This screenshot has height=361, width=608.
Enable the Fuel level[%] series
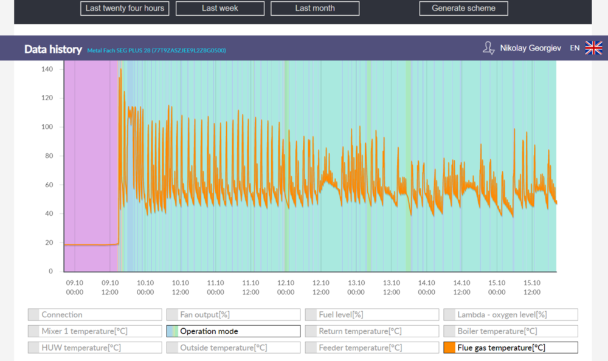pos(371,315)
